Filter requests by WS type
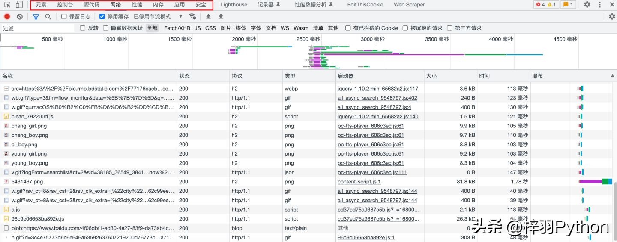This screenshot has height=242, width=617. [285, 28]
